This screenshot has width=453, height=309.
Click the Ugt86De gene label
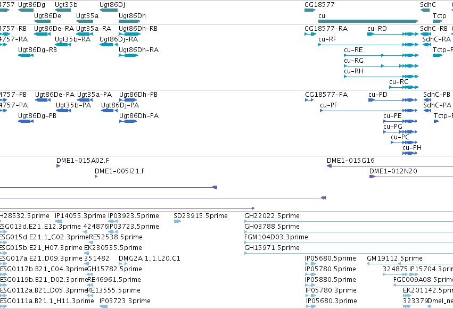pyautogui.click(x=47, y=15)
